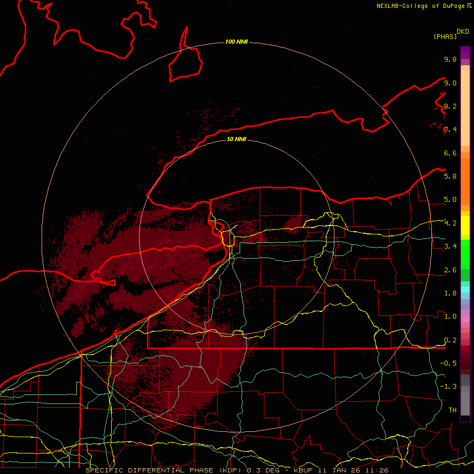Select the 3.4 value on the color scale
The image size is (474, 474).
click(x=450, y=246)
